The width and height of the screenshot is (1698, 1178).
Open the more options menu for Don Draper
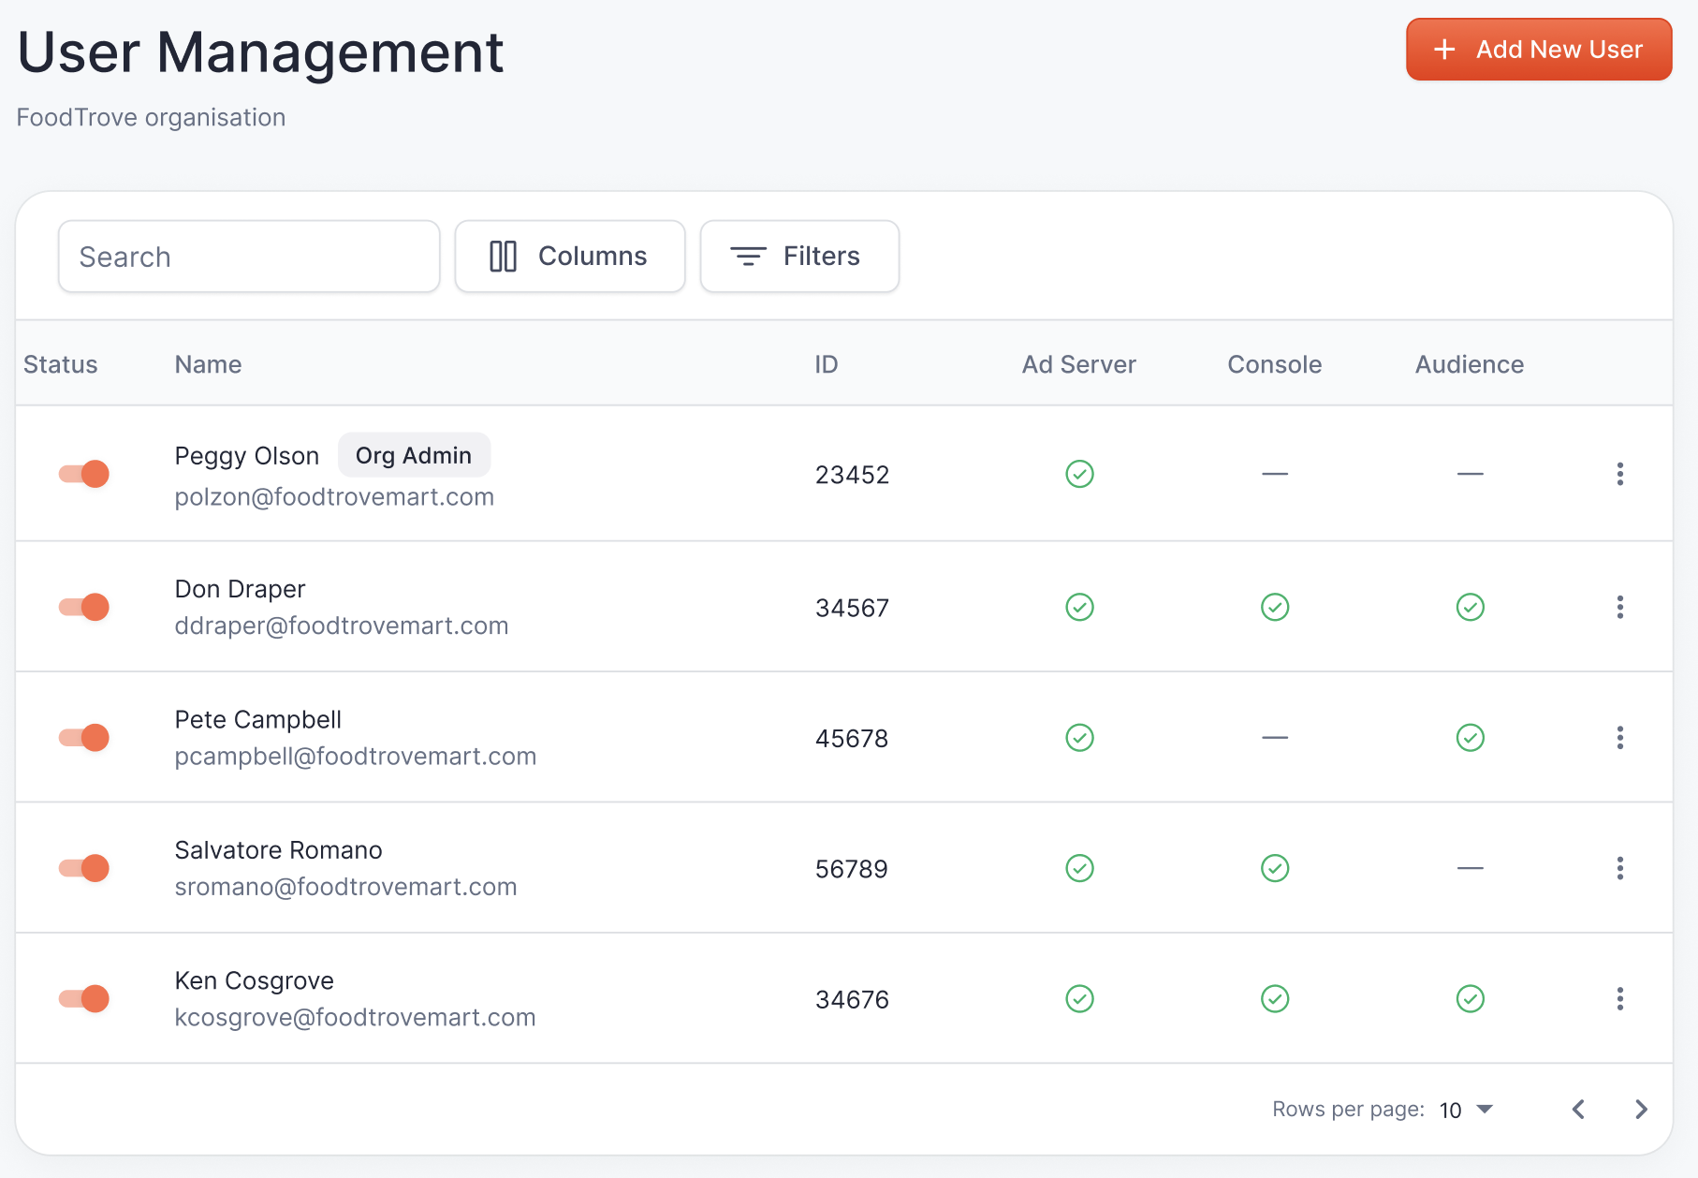click(x=1619, y=607)
